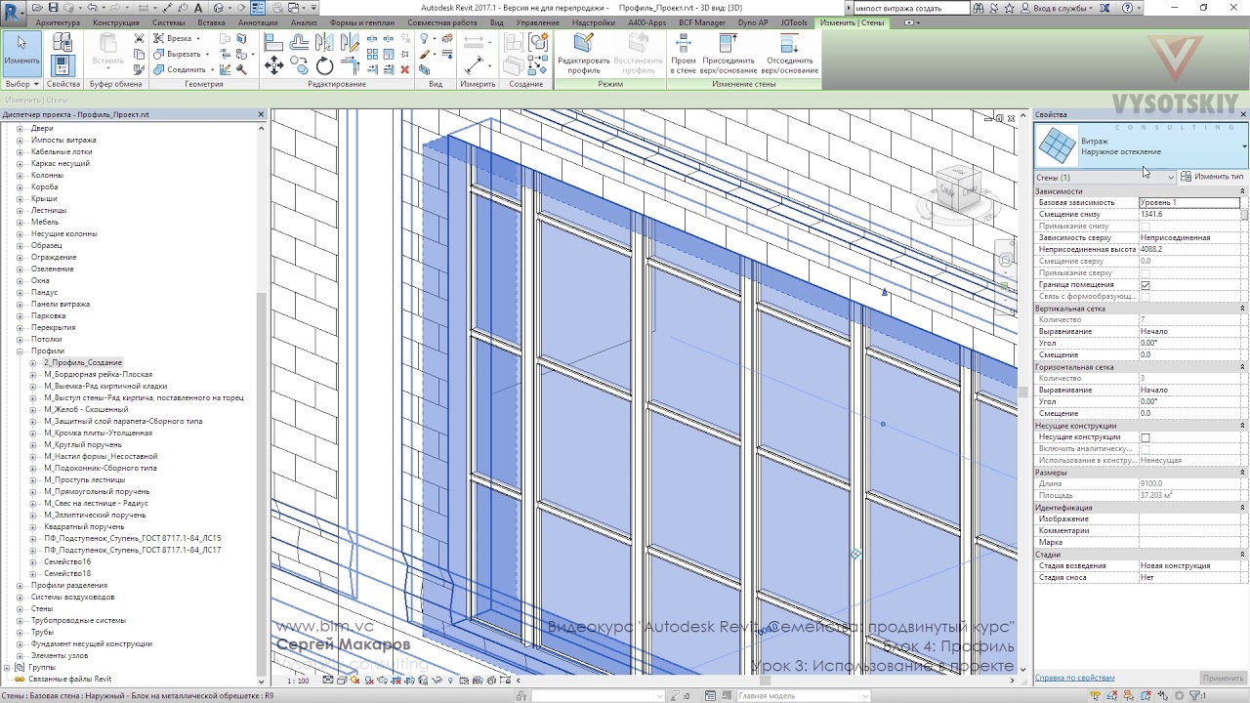Open the Архитектура ribbon tab

tap(58, 22)
